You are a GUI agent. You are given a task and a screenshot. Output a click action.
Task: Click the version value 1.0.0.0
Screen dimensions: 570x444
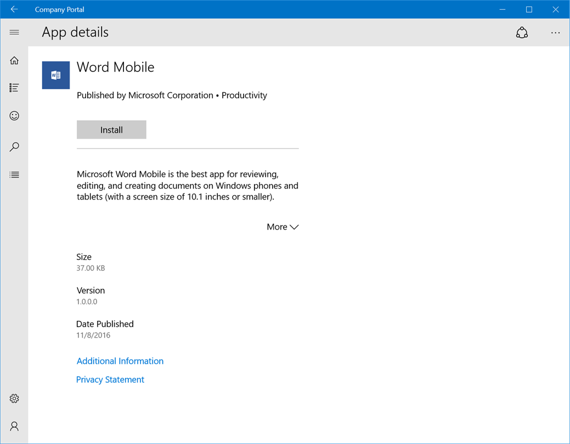pos(87,301)
